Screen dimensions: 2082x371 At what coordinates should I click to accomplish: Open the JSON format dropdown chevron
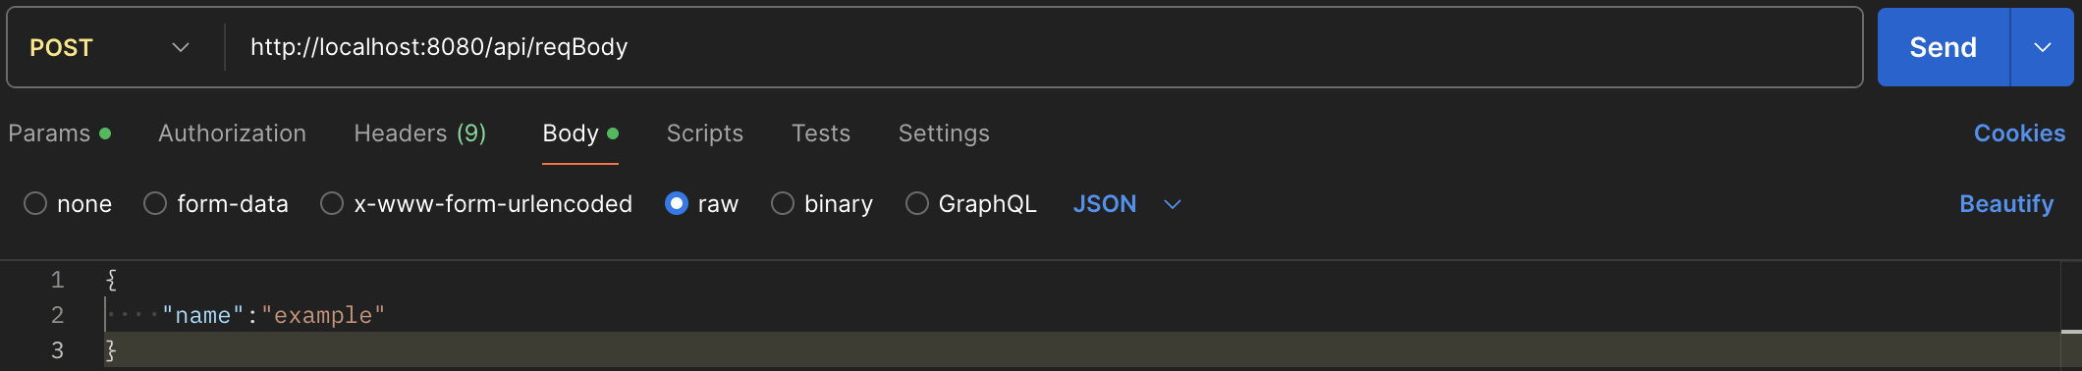click(x=1172, y=204)
